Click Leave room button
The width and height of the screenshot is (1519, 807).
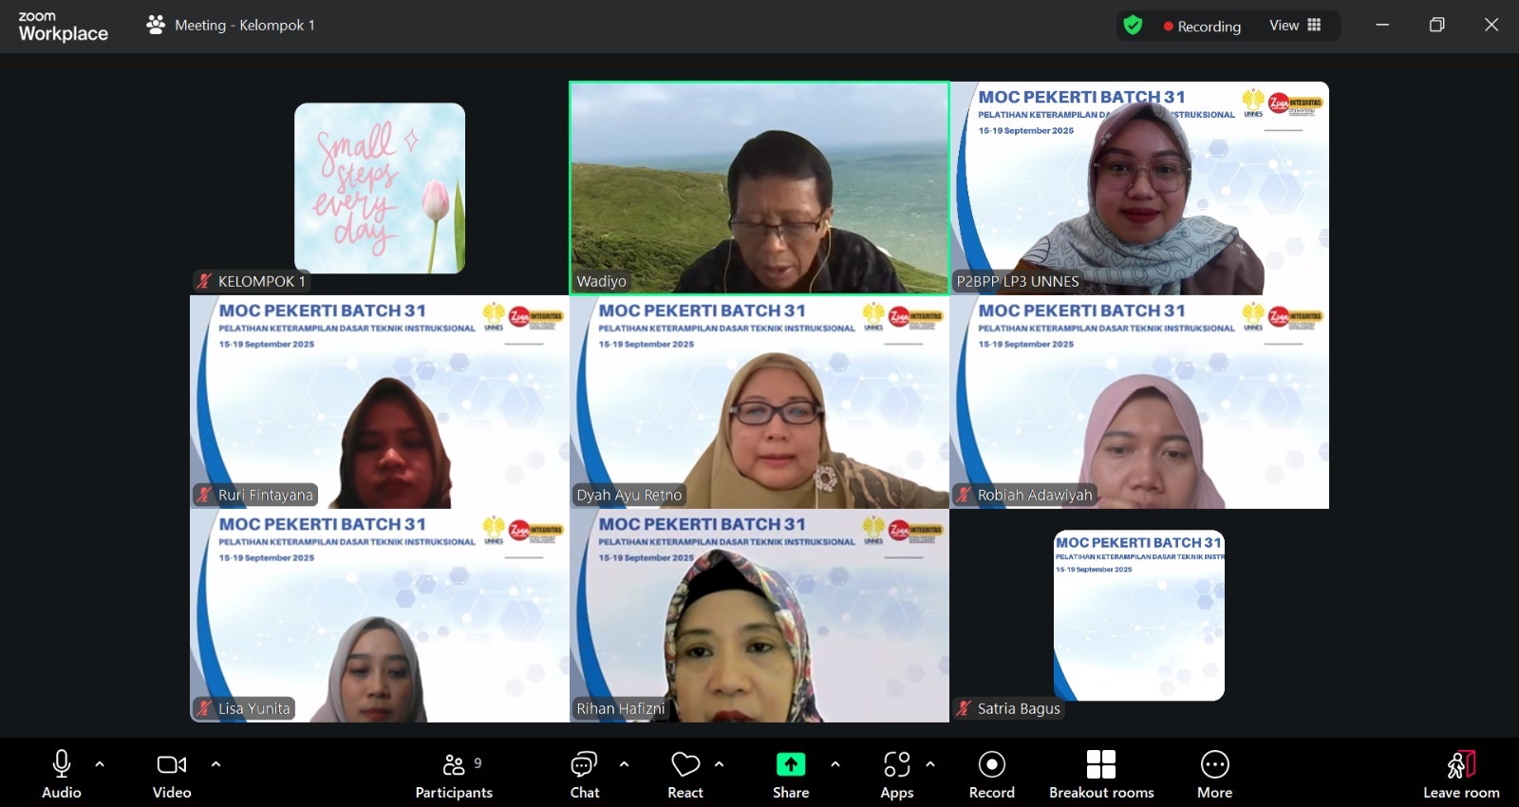pos(1460,775)
